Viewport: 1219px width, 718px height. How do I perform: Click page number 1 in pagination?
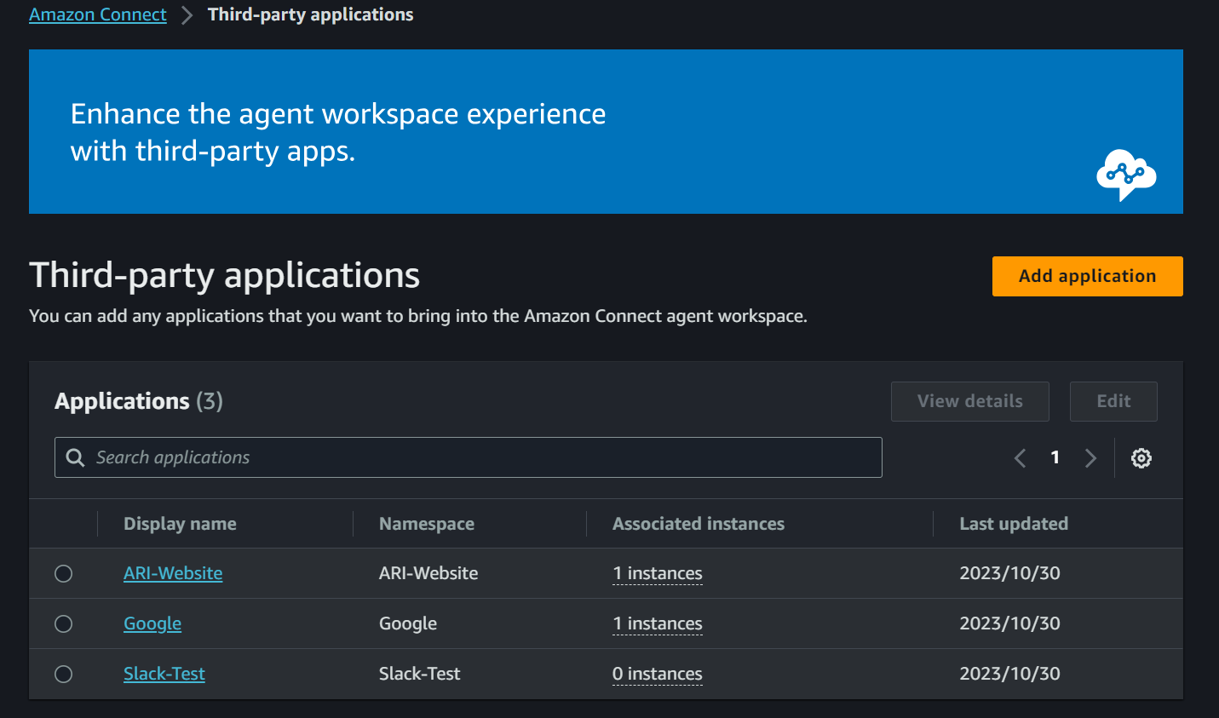tap(1055, 457)
